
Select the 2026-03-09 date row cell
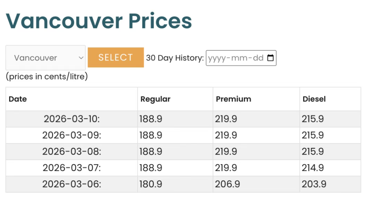pos(72,135)
